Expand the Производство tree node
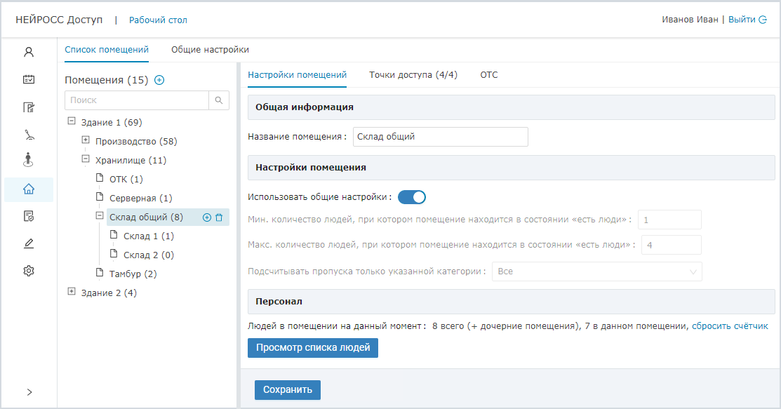 86,140
